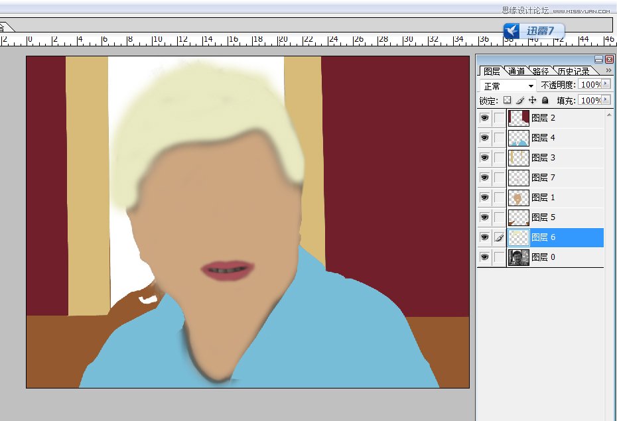Screen dimensions: 617x421
Task: Click the lock transparent pixels icon
Action: [x=508, y=100]
